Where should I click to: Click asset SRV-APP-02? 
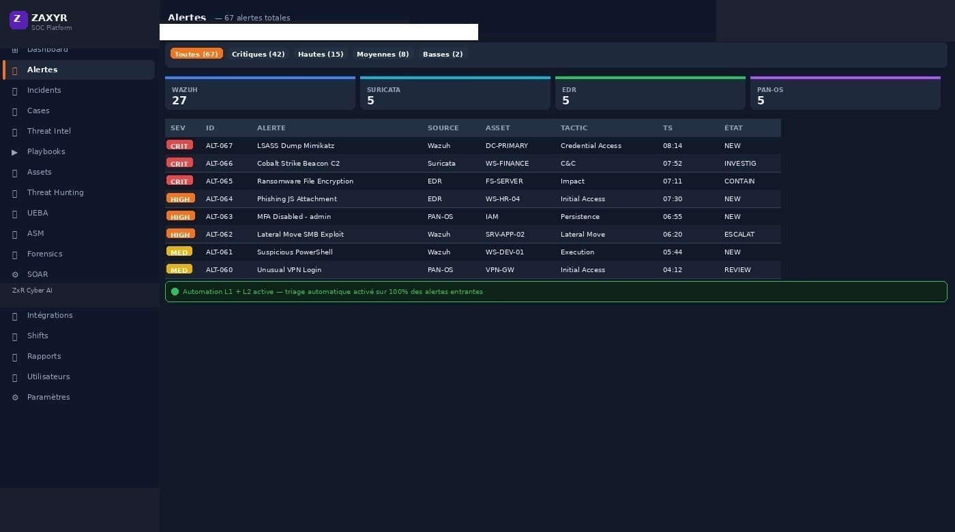click(505, 235)
